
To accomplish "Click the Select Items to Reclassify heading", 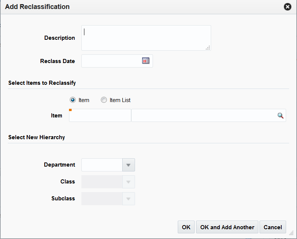I will pos(42,83).
